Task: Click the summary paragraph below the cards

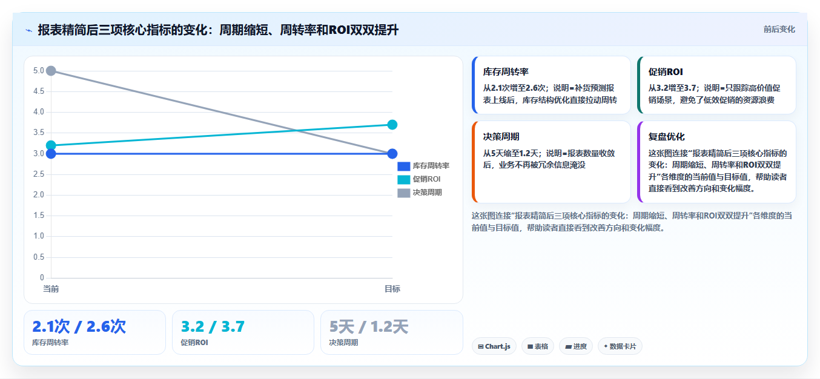Action: (x=632, y=222)
